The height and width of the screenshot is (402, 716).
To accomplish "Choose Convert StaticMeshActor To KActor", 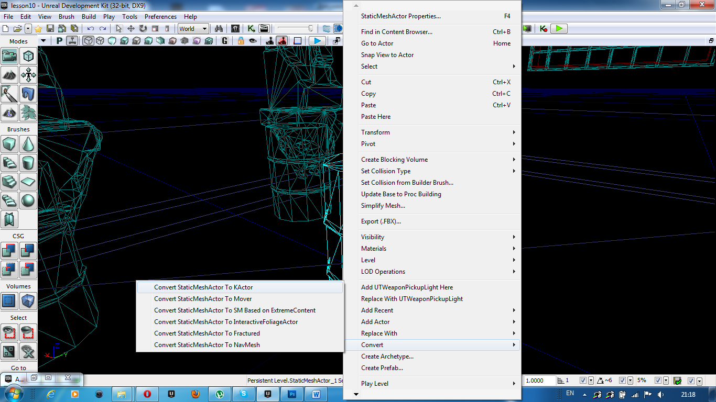I will (240, 287).
